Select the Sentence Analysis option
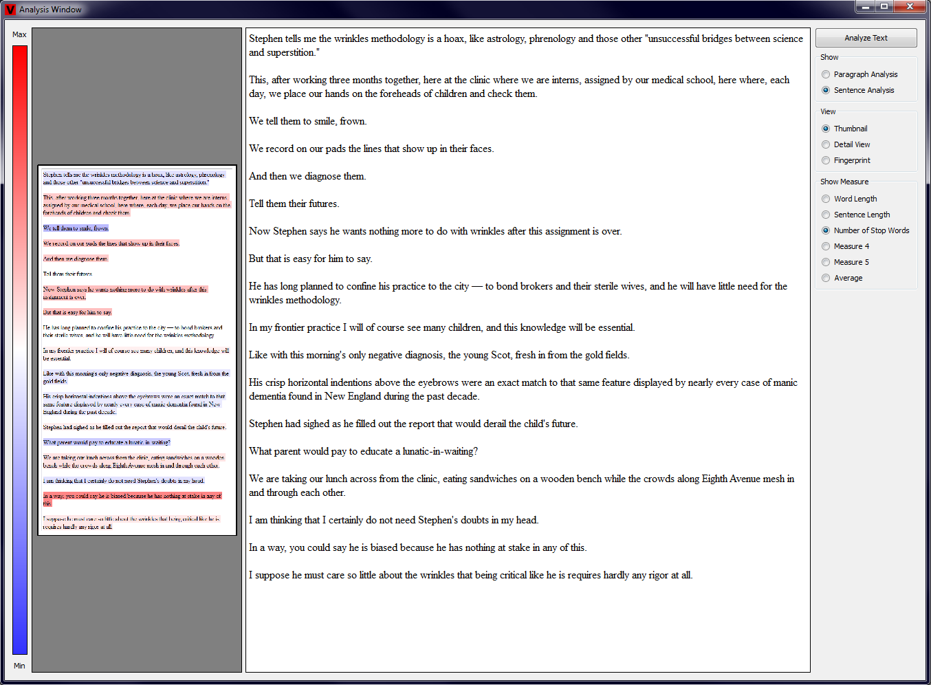The image size is (931, 685). click(x=826, y=90)
